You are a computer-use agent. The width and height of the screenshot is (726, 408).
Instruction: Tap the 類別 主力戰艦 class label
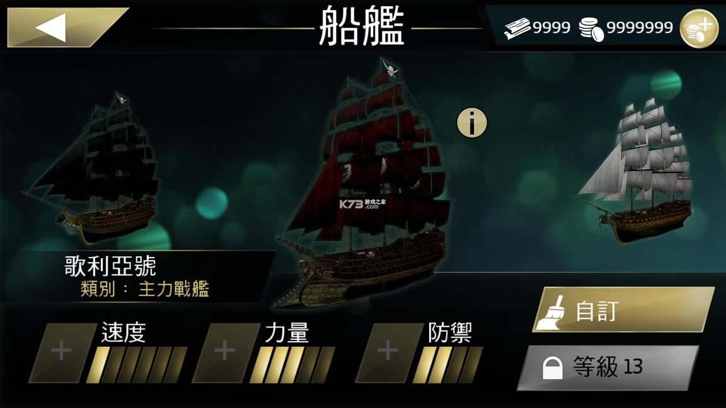(145, 289)
